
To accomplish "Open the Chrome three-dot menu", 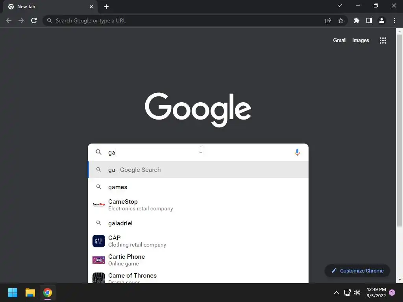I will [394, 20].
